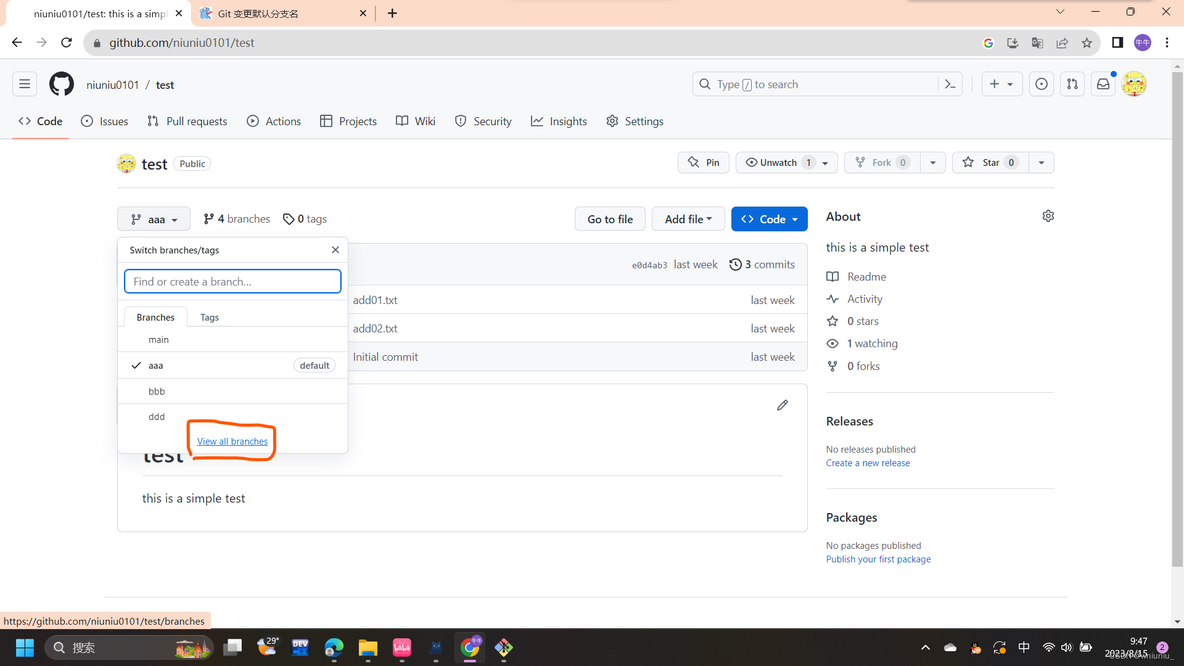The image size is (1184, 666).
Task: Switch to the Issues tab
Action: click(x=105, y=121)
